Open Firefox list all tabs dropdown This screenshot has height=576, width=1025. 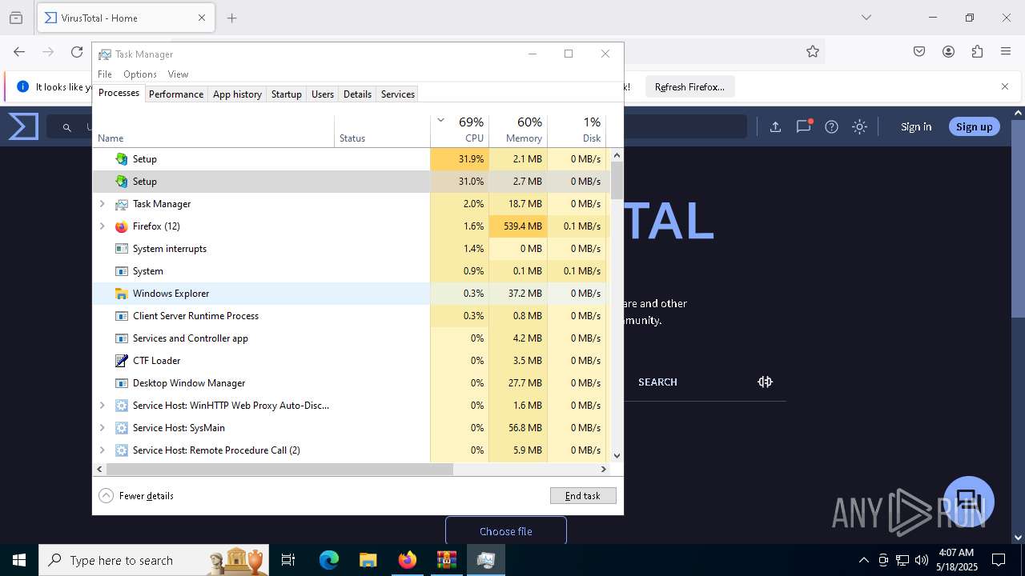point(866,18)
